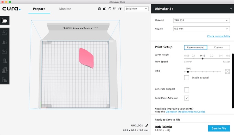
Task: Click the print setup panel scrollbar
Action: (x=233, y=81)
